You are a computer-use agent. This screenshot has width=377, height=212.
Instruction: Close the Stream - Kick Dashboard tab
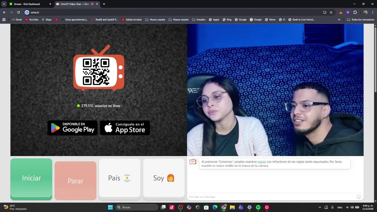pyautogui.click(x=50, y=4)
